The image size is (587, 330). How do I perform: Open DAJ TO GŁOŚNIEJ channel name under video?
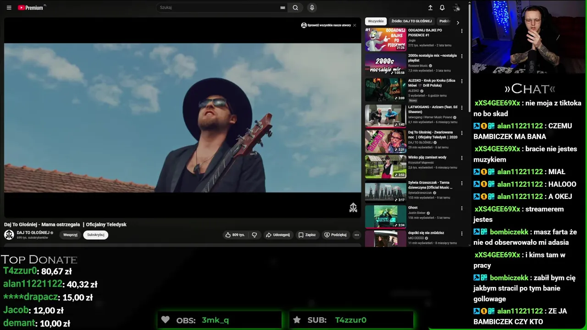[33, 232]
